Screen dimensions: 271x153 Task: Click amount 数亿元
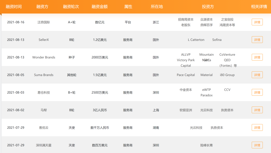click(x=100, y=22)
